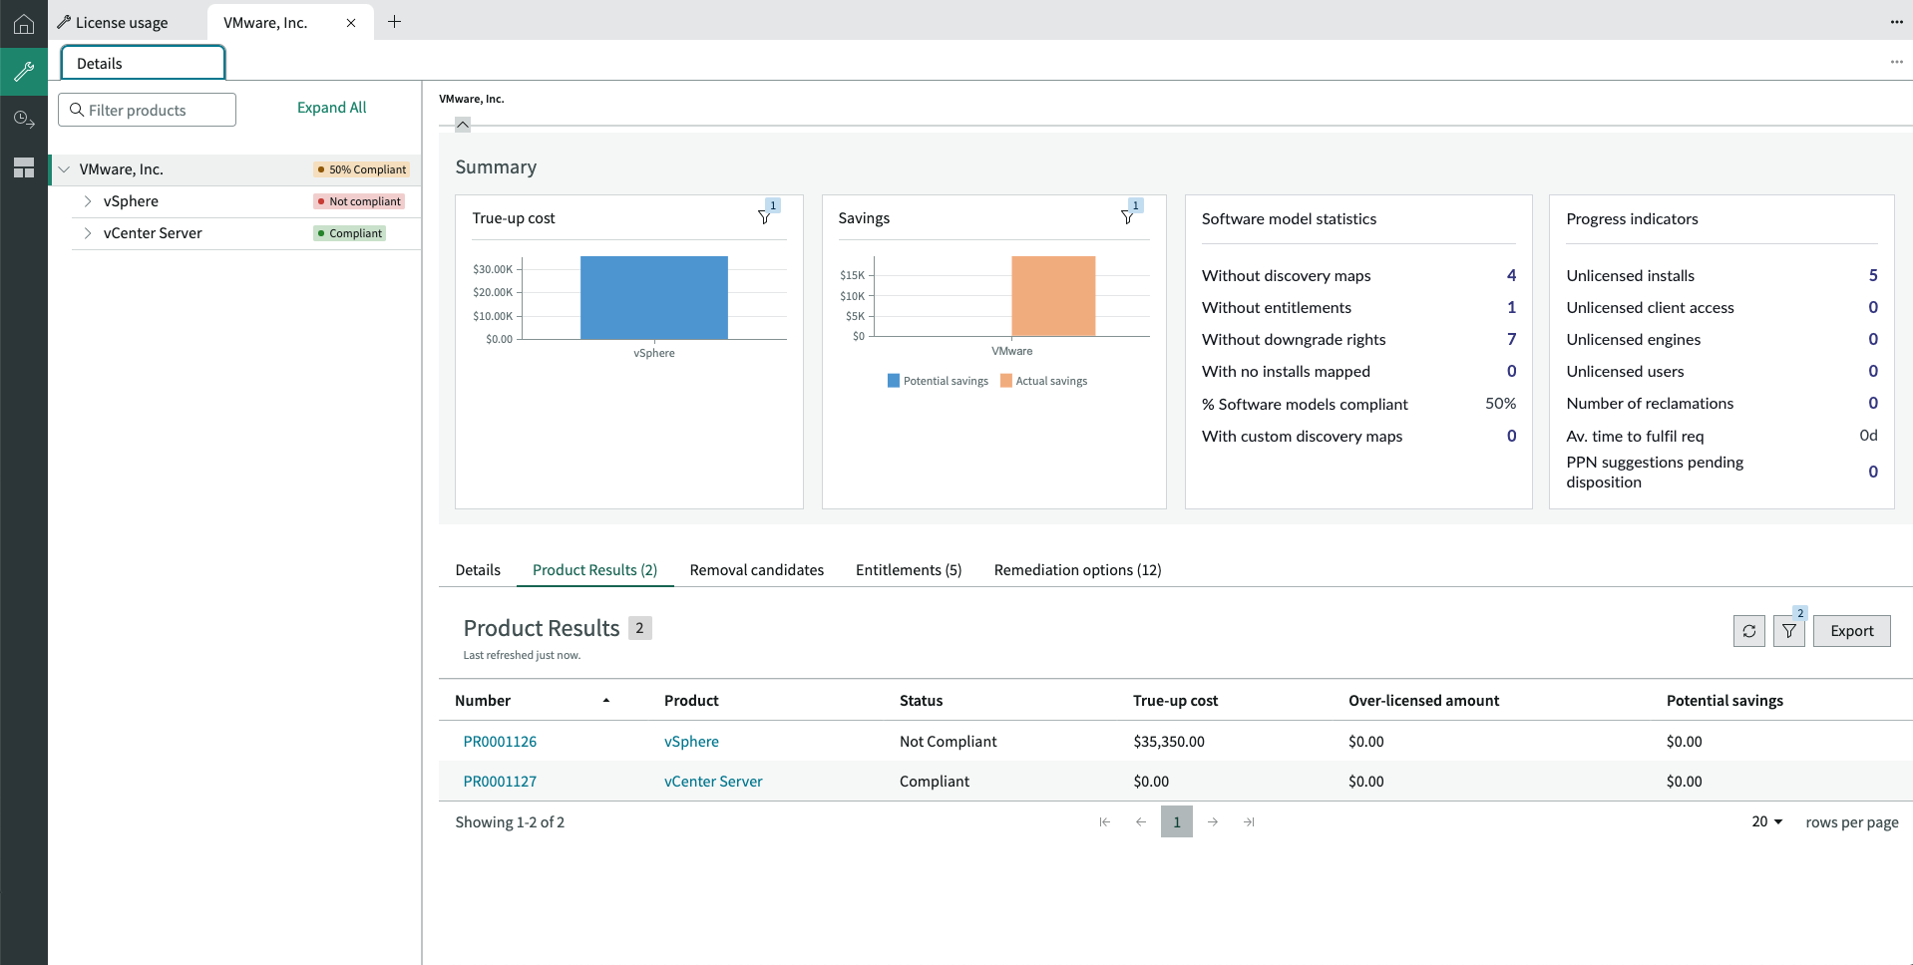This screenshot has width=1913, height=965.
Task: Open Product Results filter icon
Action: coord(1788,631)
